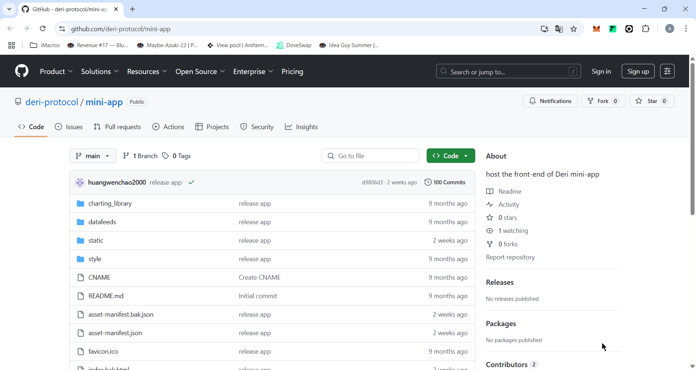
Task: Click the green commit status checkmark
Action: (x=192, y=182)
